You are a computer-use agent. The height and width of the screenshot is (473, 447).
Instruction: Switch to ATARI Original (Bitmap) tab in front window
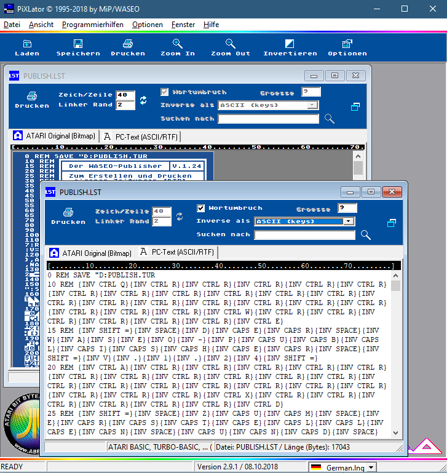[90, 253]
